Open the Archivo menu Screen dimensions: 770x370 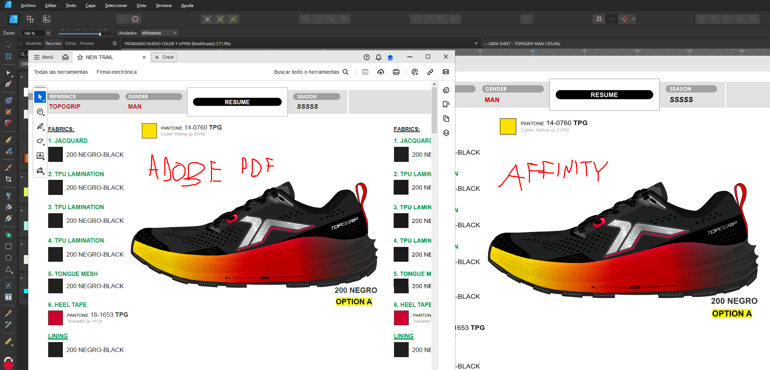28,6
